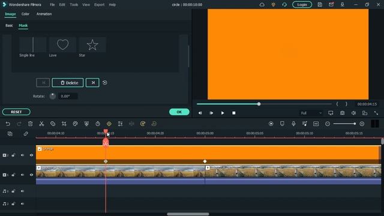Click the zoom in plus icon
Screen dimensions: 384x216
pos(362,124)
